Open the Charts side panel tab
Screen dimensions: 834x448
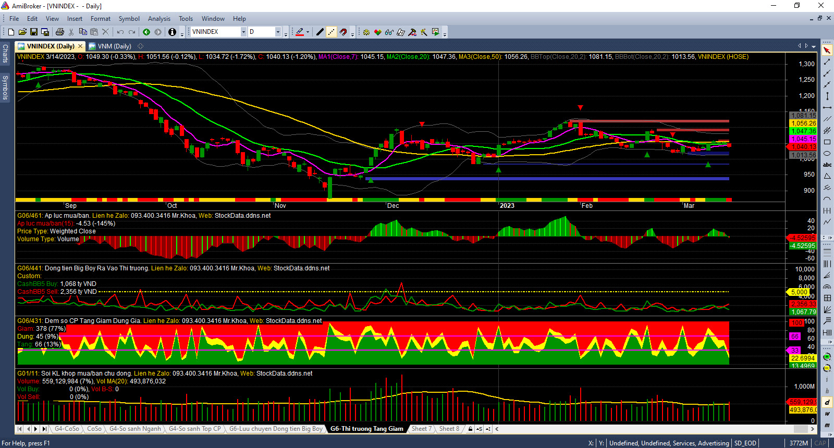pos(5,53)
